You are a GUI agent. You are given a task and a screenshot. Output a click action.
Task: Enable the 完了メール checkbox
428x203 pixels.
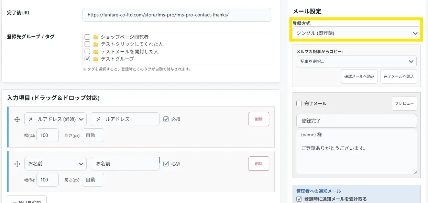[299, 103]
